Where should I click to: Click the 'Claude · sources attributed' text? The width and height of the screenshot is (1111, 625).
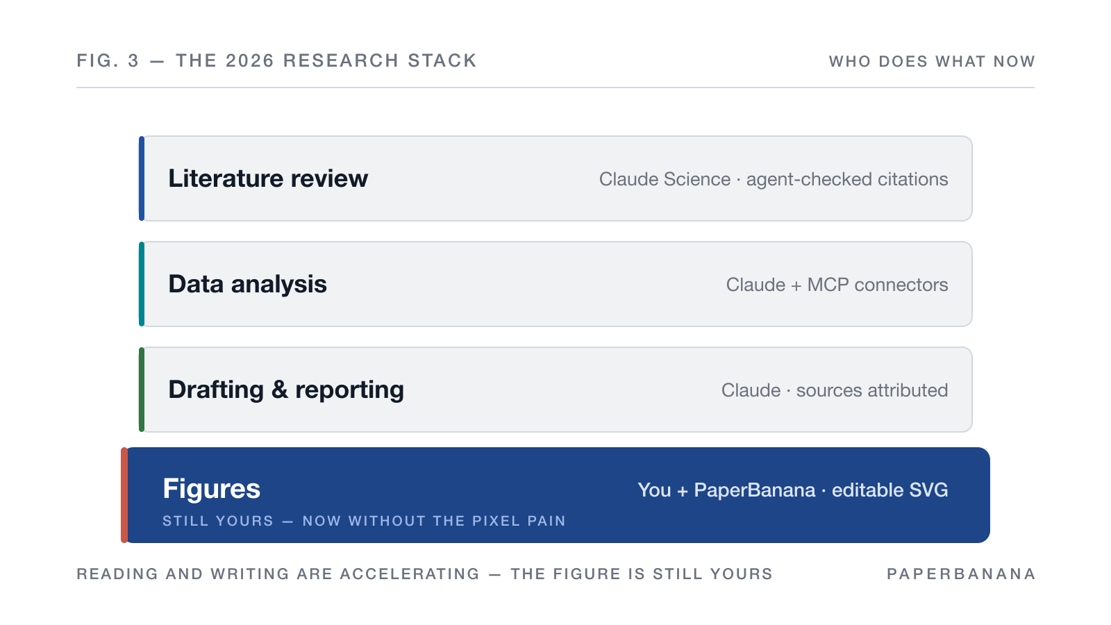click(835, 390)
